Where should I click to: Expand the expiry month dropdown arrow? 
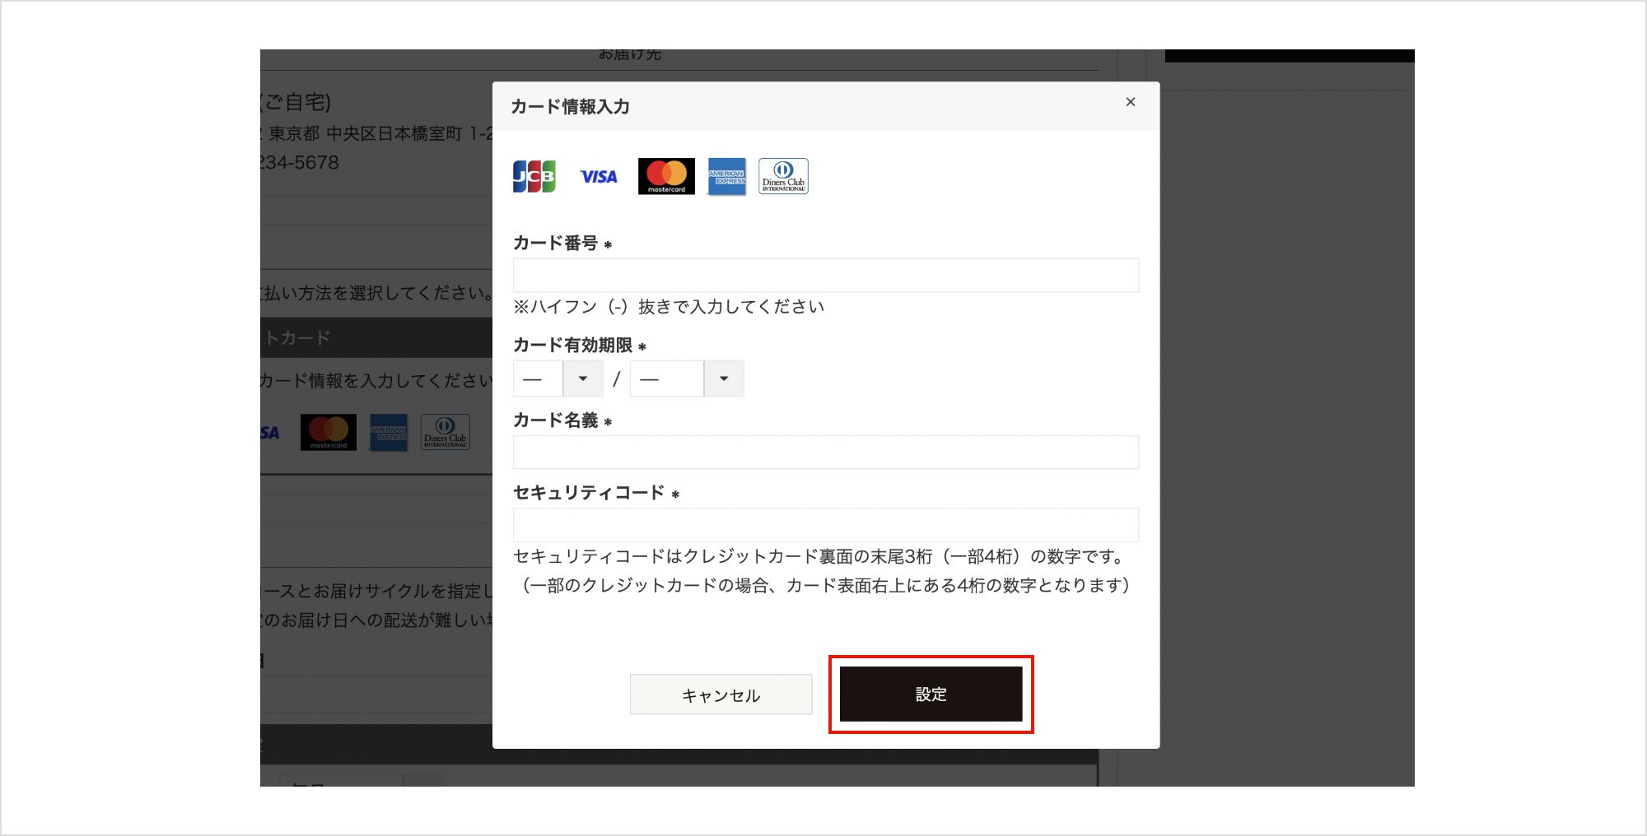click(583, 379)
